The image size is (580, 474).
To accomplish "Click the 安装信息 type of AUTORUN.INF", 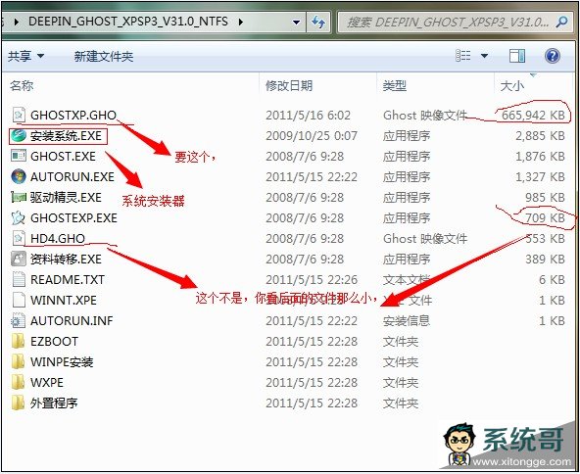I will [x=407, y=320].
